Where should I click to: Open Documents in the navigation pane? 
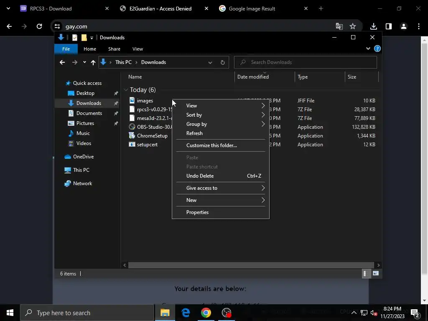pyautogui.click(x=89, y=113)
